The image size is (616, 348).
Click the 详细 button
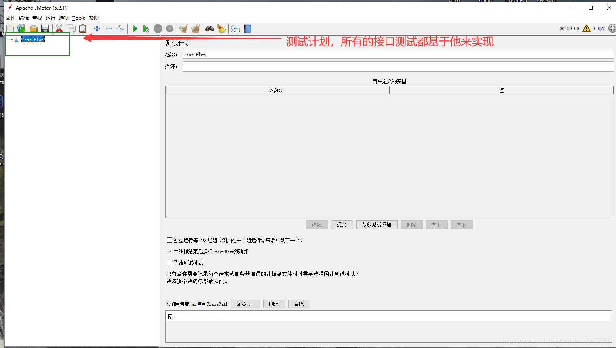[x=317, y=225]
